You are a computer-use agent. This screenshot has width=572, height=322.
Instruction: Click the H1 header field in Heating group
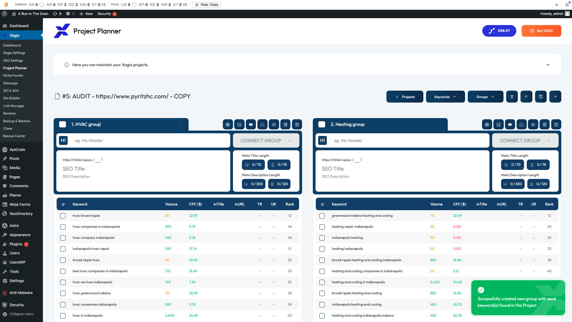pyautogui.click(x=410, y=140)
